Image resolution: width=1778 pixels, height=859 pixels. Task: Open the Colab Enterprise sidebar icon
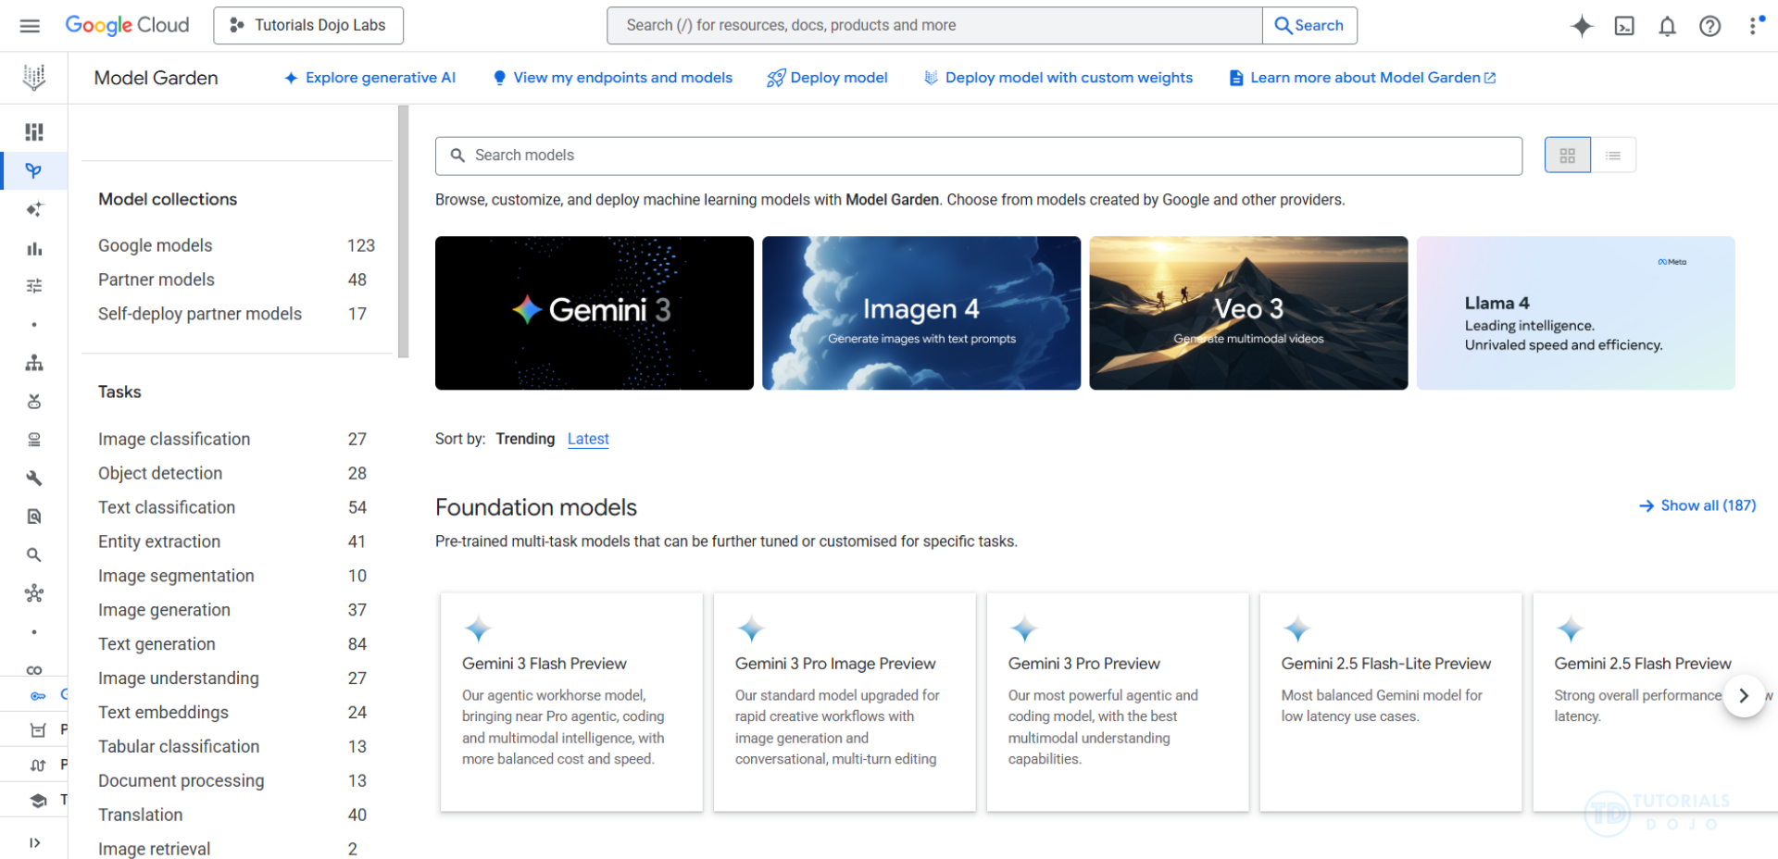[x=34, y=670]
